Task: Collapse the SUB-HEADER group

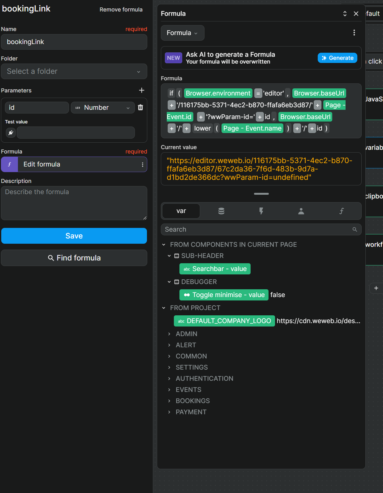Action: [169, 256]
